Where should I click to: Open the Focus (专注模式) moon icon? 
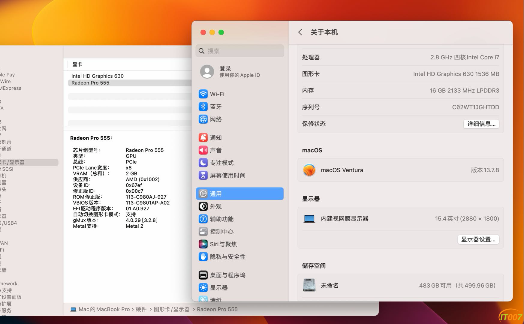coord(203,163)
